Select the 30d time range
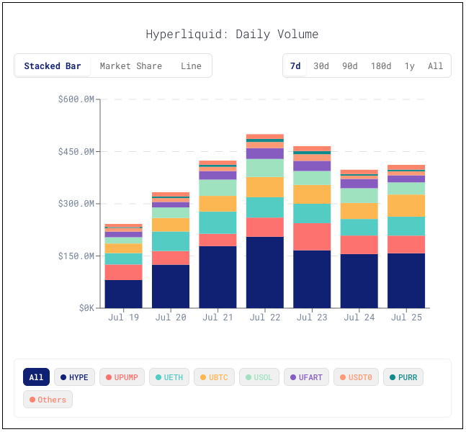Viewport: 466px width, 432px height. [x=321, y=66]
